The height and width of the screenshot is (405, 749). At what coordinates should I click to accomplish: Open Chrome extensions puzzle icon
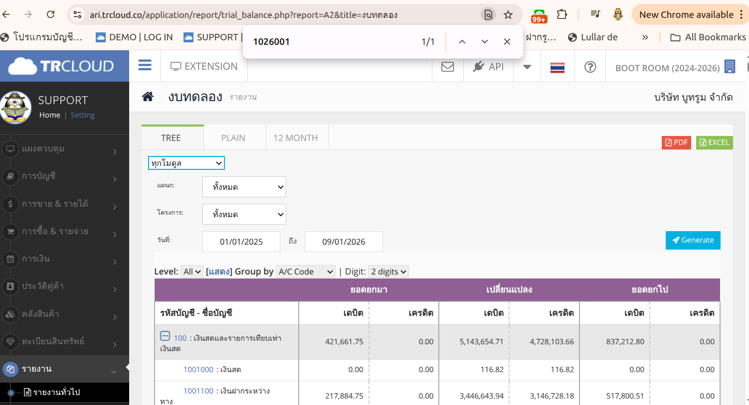[x=562, y=15]
